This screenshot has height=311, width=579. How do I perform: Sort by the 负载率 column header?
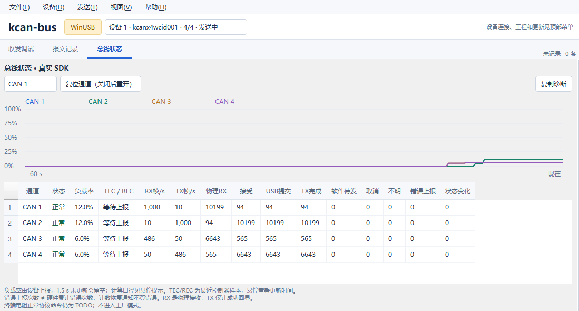point(84,191)
